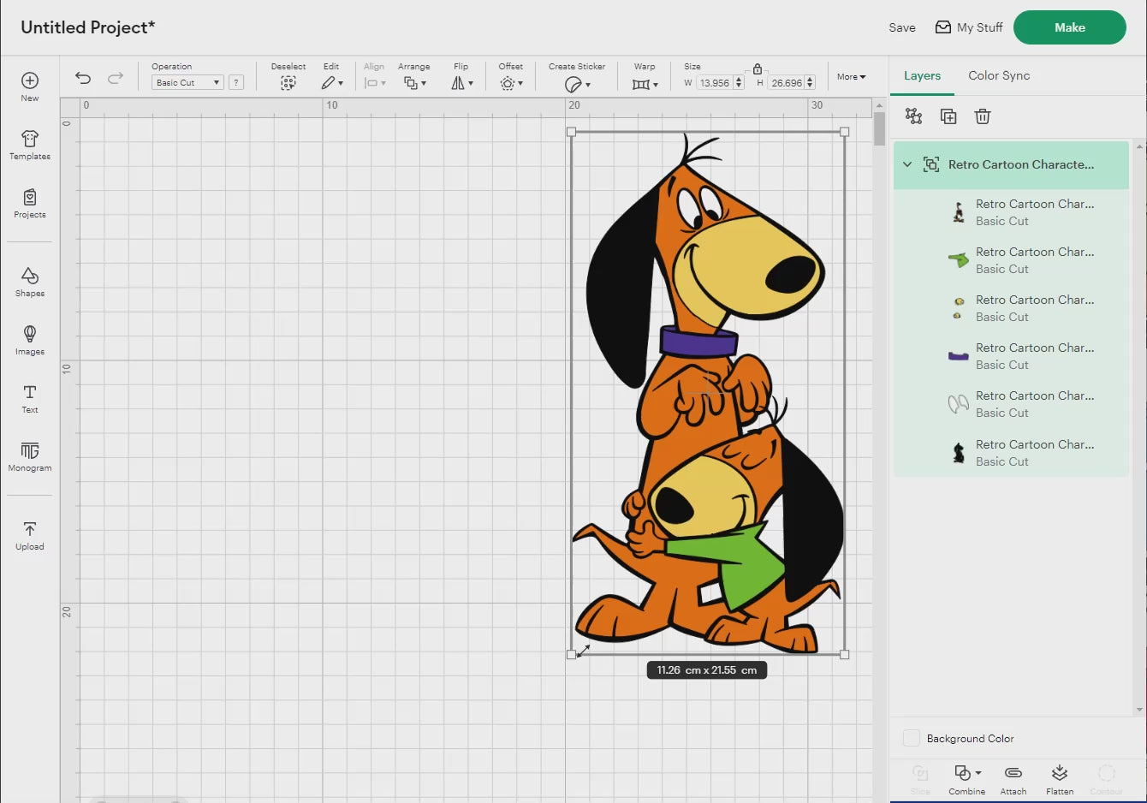Click the Width size input field
This screenshot has height=803, width=1147.
tap(715, 83)
